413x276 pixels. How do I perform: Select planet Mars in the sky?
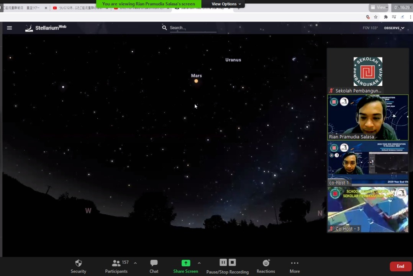click(196, 81)
